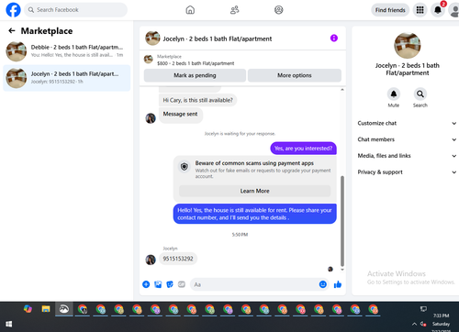Viewport: 459px width, 332px height.
Task: Open the Friends icon in top navigation
Action: [234, 10]
